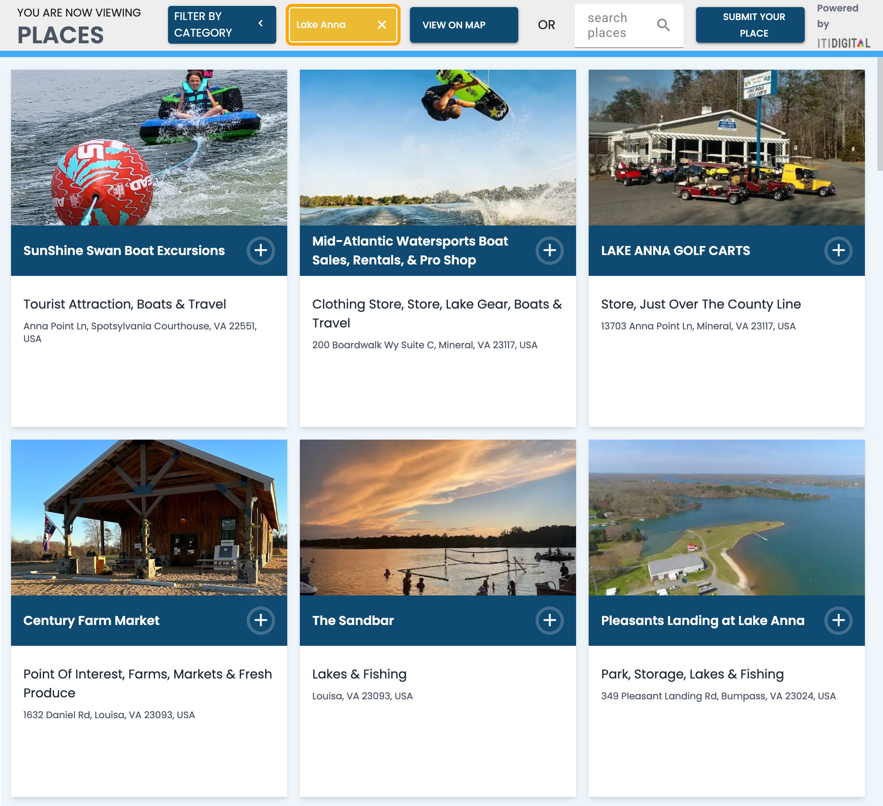The height and width of the screenshot is (806, 883).
Task: Expand Pleasants Landing at Lake Anna plus icon
Action: click(838, 620)
